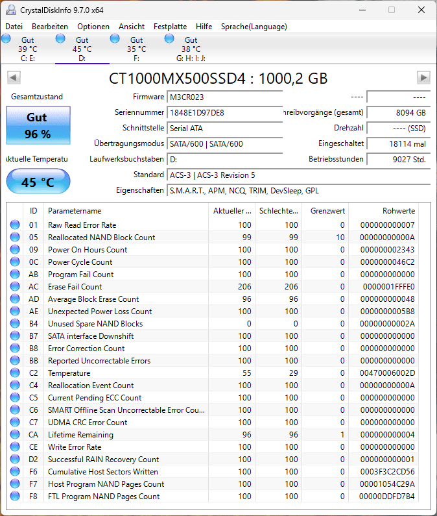The height and width of the screenshot is (516, 437).
Task: Go to next disk with right arrow
Action: pos(423,78)
